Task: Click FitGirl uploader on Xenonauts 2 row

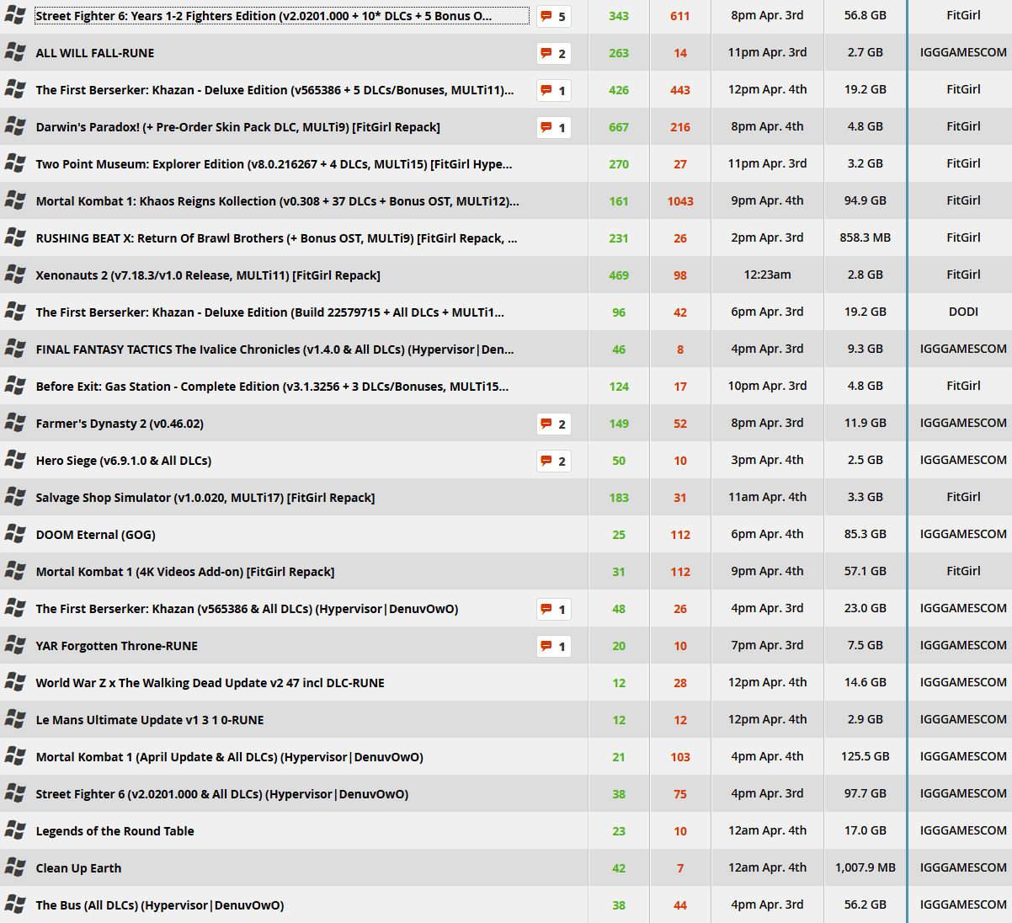Action: pos(963,275)
